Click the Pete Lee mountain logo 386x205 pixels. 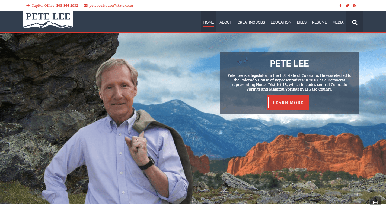48,19
